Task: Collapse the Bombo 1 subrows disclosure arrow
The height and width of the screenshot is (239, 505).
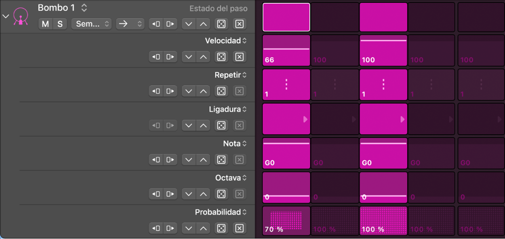Action: (x=6, y=17)
